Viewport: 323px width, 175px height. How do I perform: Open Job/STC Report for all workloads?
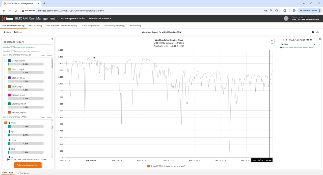pyautogui.click(x=19, y=47)
